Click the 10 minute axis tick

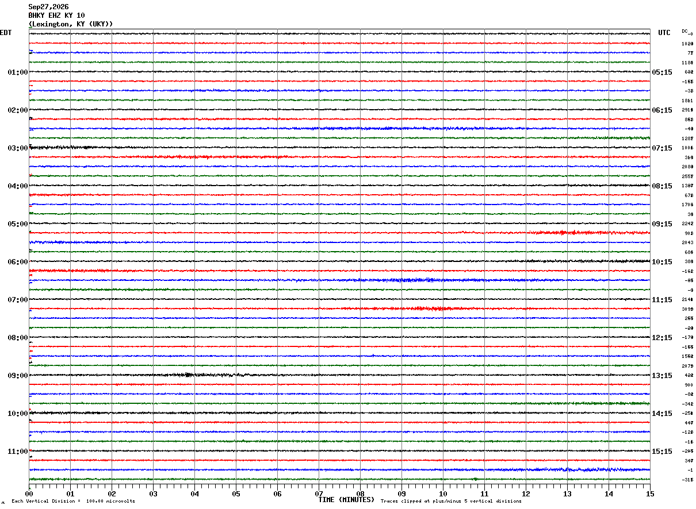[x=443, y=493]
